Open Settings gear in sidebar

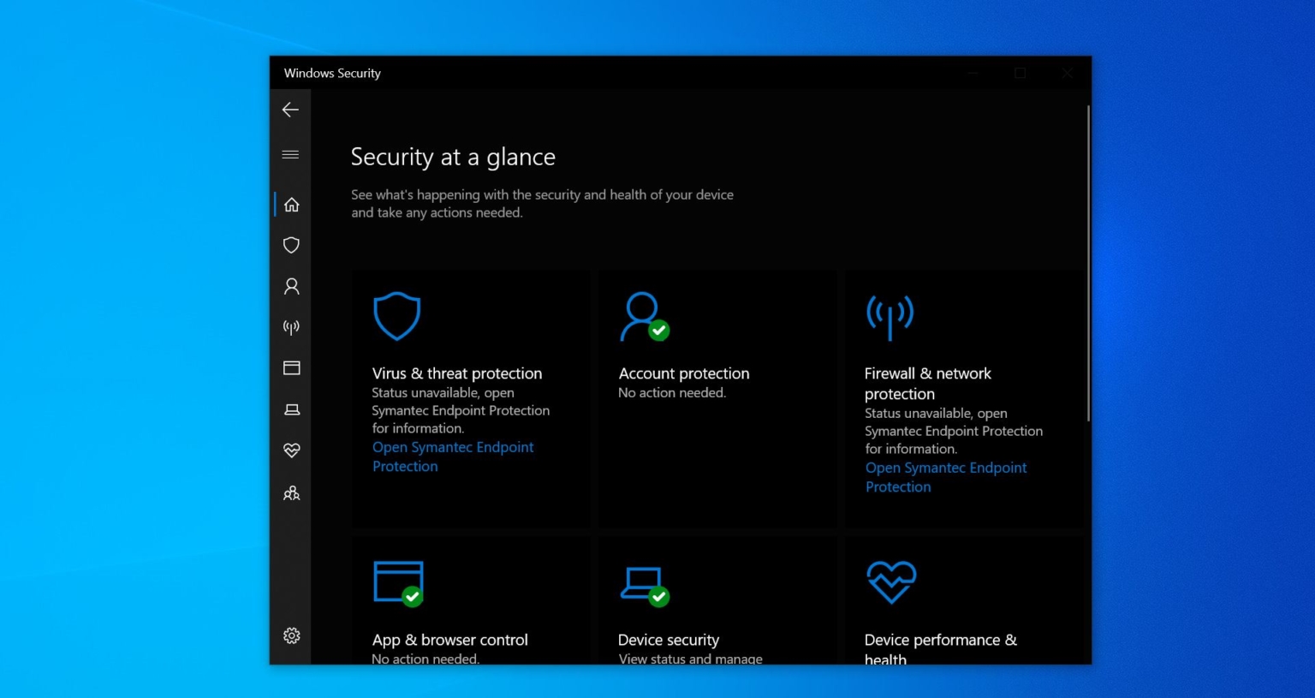[291, 635]
